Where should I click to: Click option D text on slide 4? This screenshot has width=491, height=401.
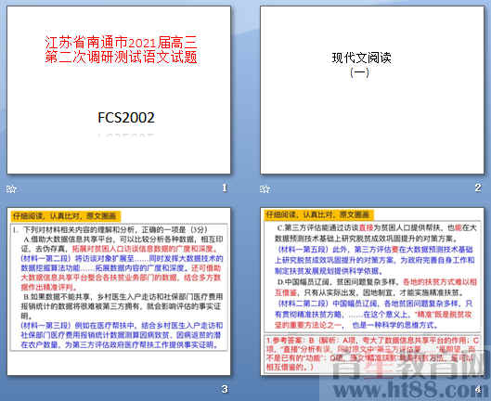[376, 287]
